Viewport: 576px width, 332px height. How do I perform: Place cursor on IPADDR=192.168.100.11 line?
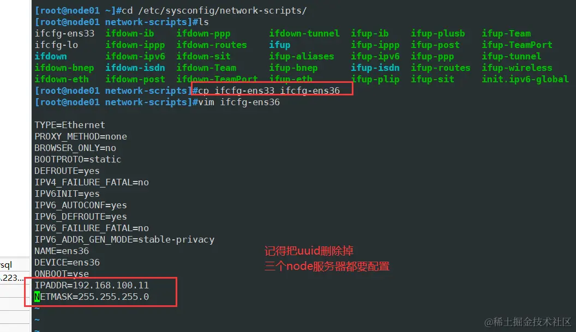coord(92,285)
